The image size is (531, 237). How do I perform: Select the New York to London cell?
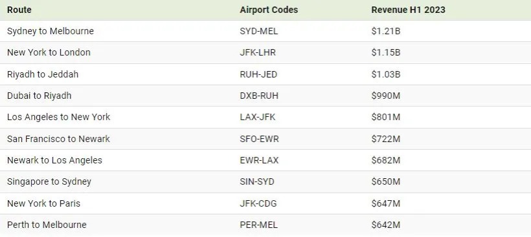click(x=49, y=53)
